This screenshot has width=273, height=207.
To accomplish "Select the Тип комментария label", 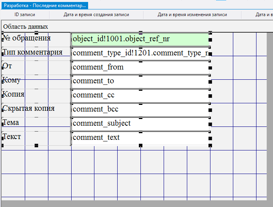I will 33,52.
